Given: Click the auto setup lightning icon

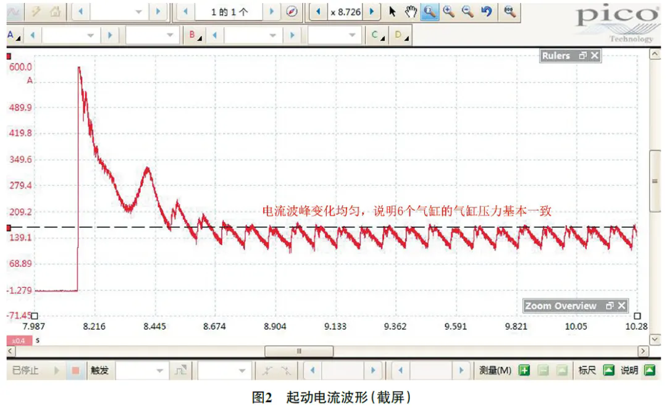Looking at the screenshot, I should coord(36,12).
